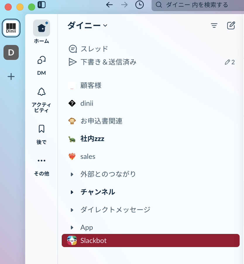Switch to the D workspace

click(11, 52)
